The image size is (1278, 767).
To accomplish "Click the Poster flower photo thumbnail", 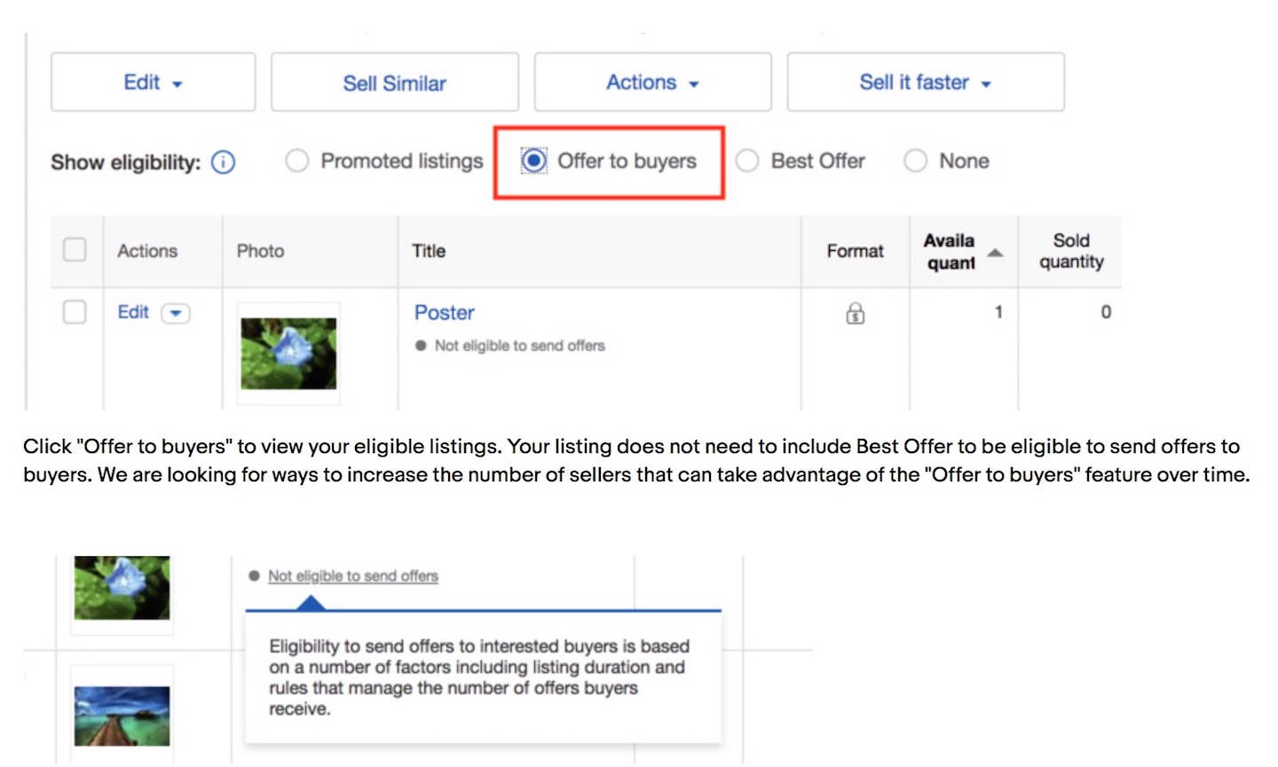I will click(x=288, y=354).
